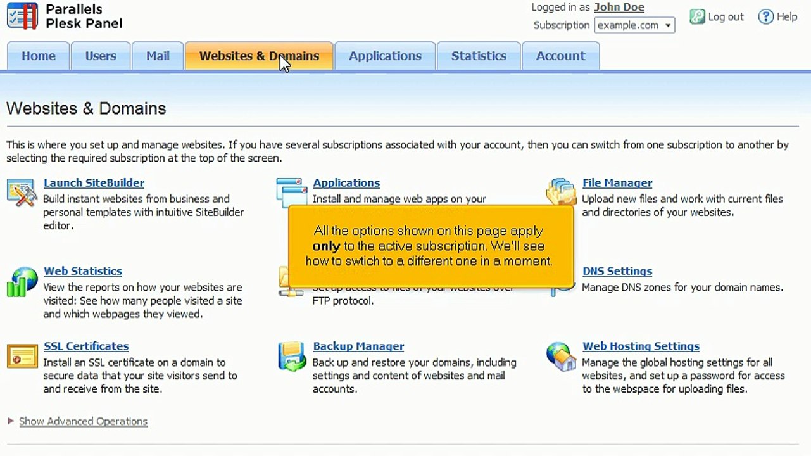Open the Launch SiteBuilder link
Image resolution: width=811 pixels, height=456 pixels.
click(94, 183)
